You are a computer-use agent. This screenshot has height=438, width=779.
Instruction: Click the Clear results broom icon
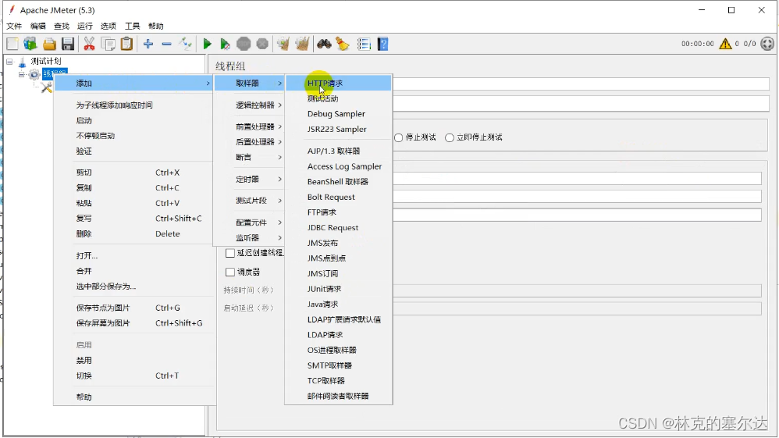click(283, 44)
